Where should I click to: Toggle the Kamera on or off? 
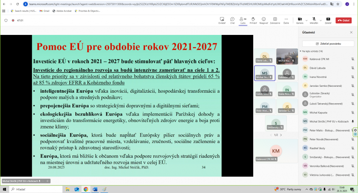tap(299, 19)
